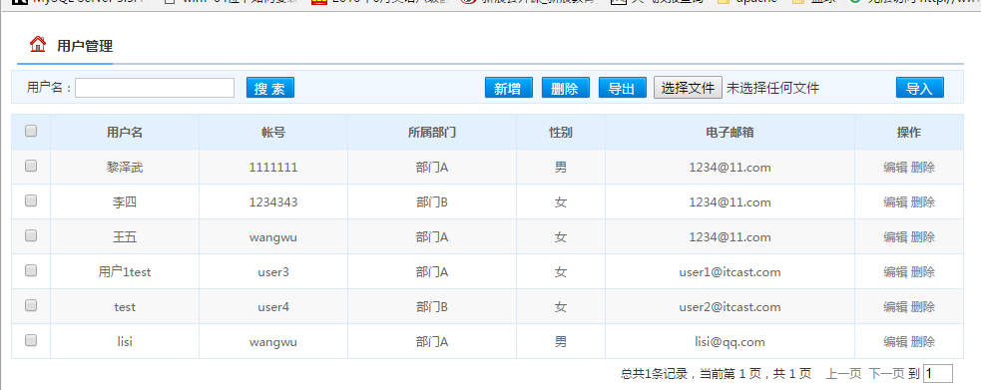This screenshot has width=981, height=390.
Task: Click 编辑 in the 黎泽武 row
Action: tap(895, 168)
